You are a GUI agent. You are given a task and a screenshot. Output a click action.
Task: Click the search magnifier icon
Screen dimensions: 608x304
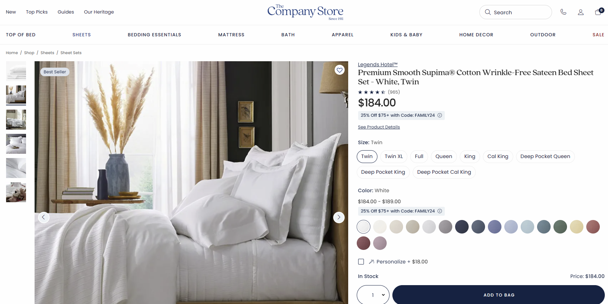coord(488,12)
